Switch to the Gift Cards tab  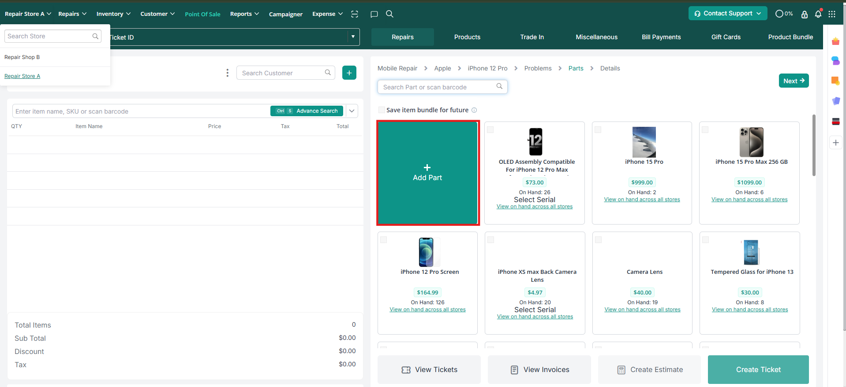(x=726, y=37)
